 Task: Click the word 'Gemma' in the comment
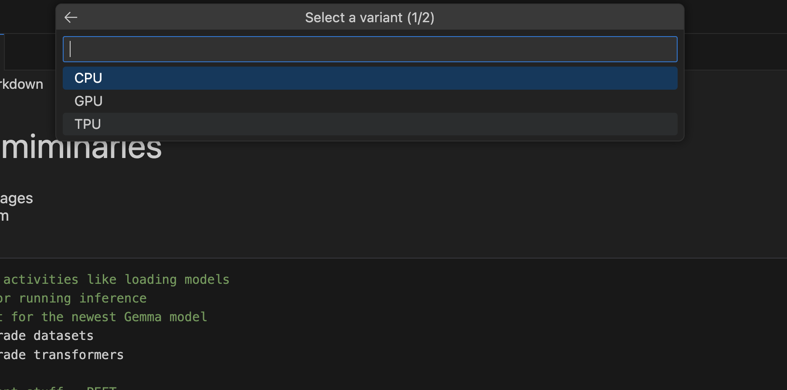click(x=142, y=317)
